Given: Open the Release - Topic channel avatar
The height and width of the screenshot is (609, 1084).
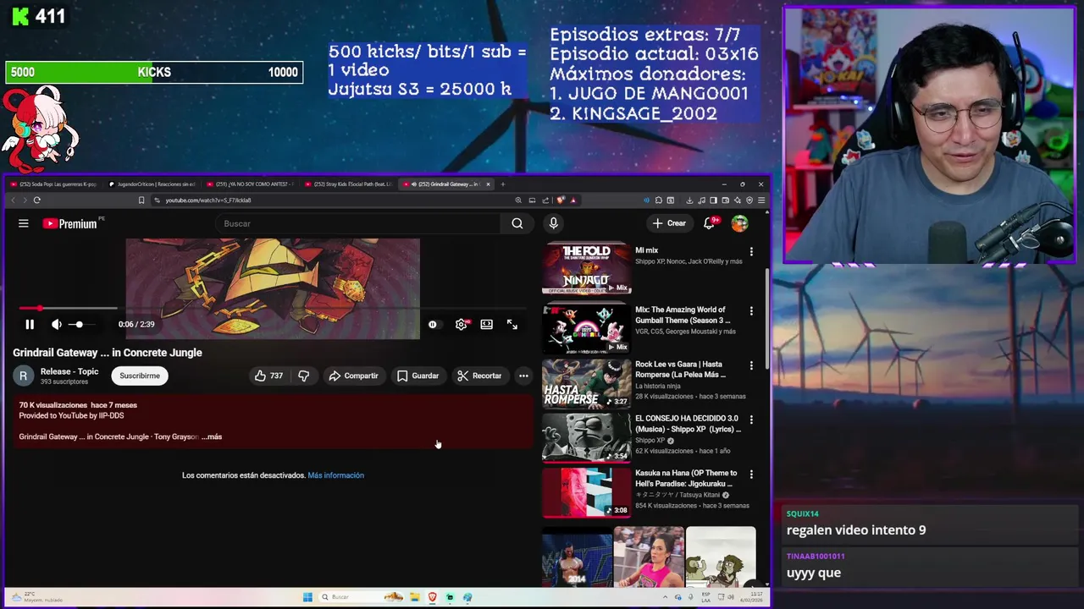Looking at the screenshot, I should (x=23, y=376).
